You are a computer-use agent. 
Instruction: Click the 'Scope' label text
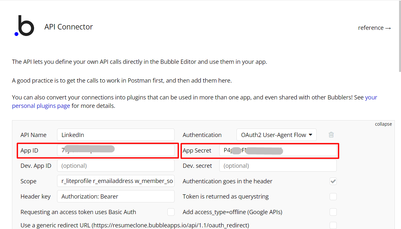pos(29,181)
